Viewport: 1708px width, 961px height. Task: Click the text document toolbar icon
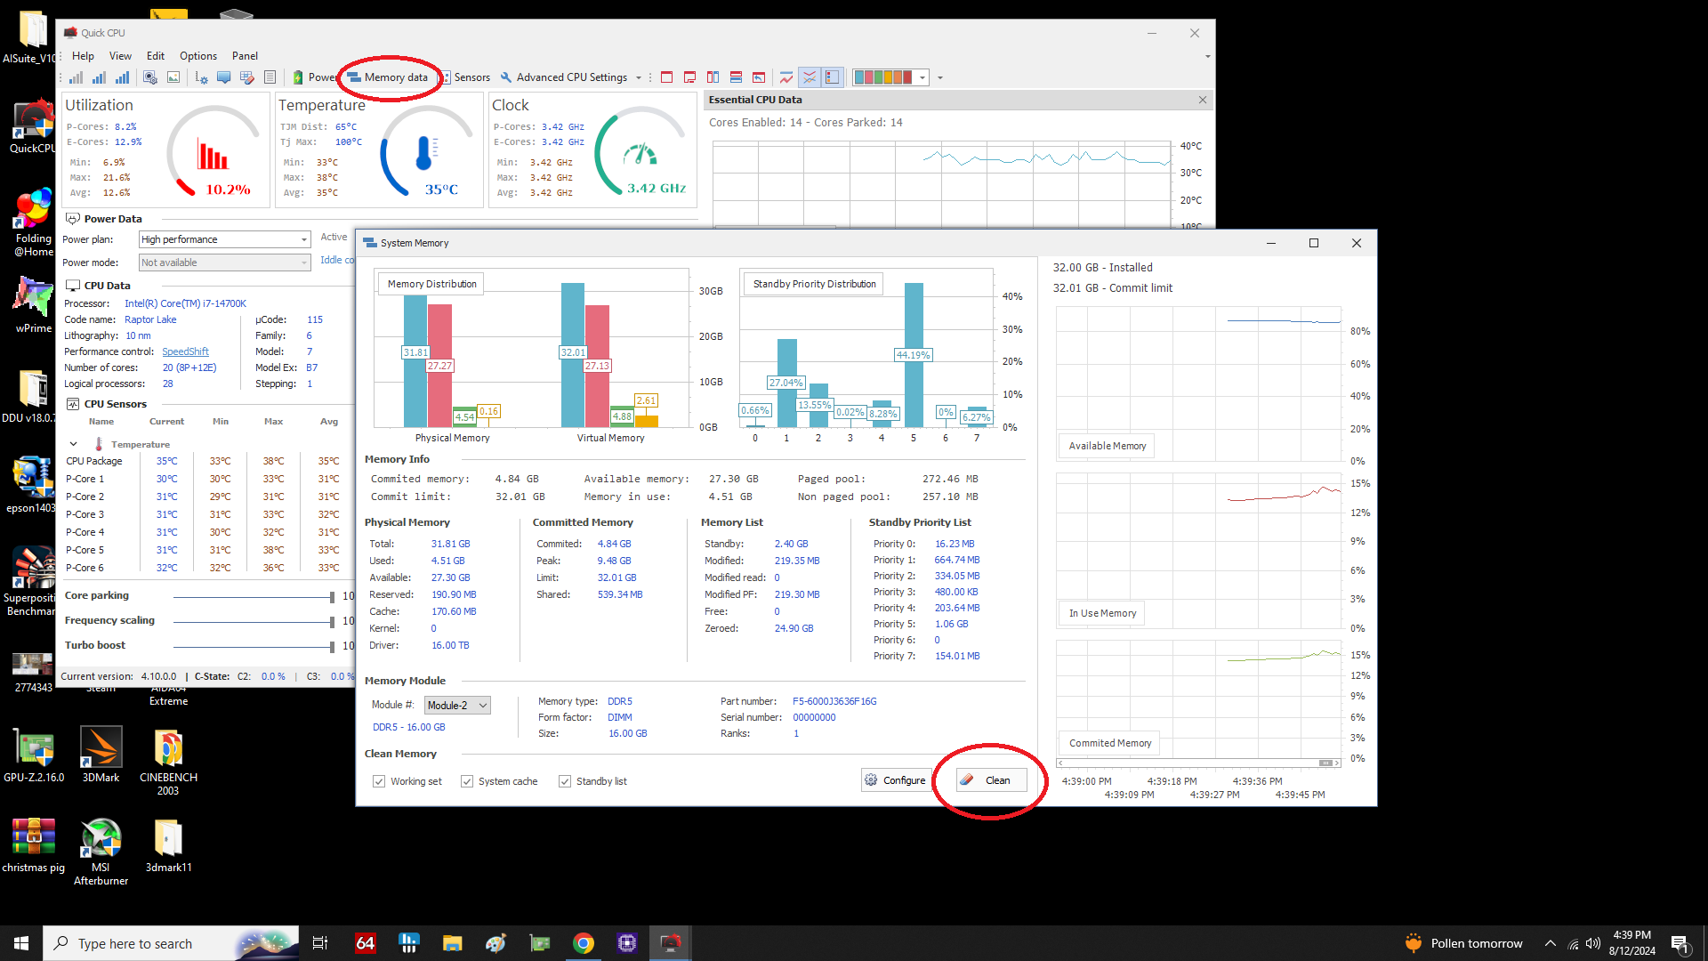(270, 77)
